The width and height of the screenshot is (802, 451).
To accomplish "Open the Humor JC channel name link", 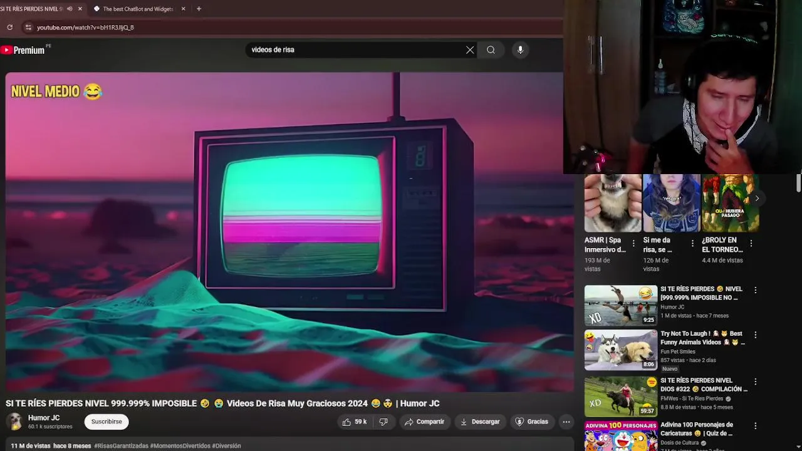I will (x=44, y=418).
